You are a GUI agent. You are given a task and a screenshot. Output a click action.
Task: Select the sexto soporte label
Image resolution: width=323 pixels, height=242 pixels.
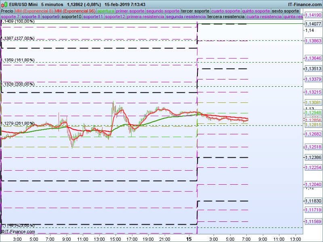click(x=285, y=11)
